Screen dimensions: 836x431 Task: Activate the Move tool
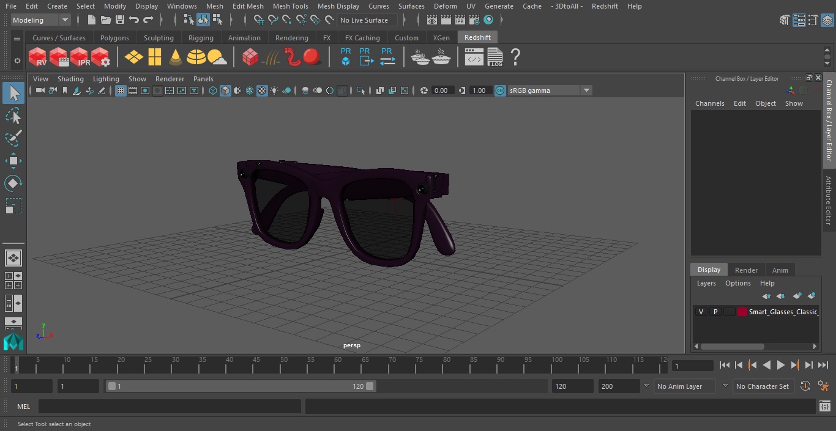point(13,161)
